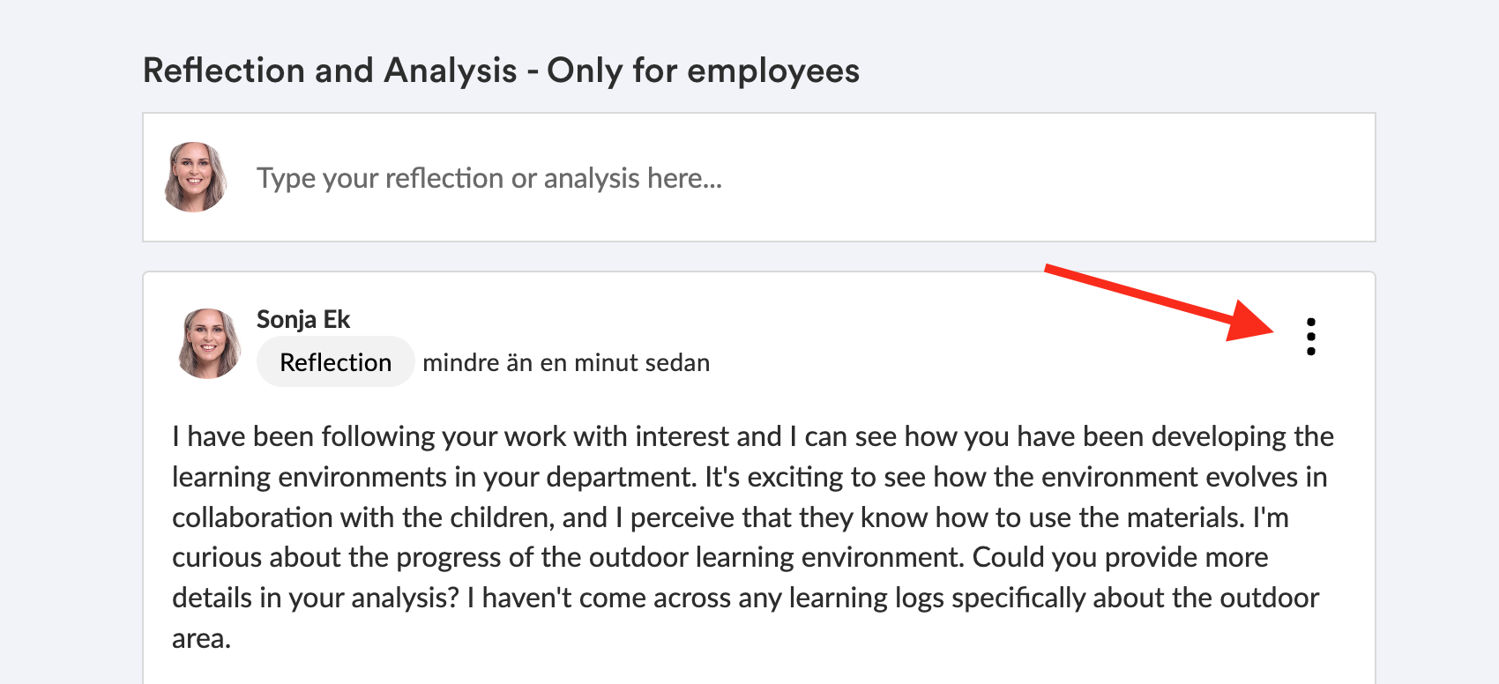
Task: Click the Reflection tag on the post
Action: pos(335,362)
